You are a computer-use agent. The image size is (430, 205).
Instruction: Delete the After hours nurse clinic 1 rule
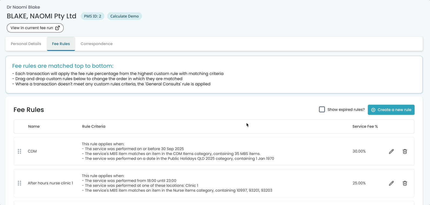pos(405,183)
